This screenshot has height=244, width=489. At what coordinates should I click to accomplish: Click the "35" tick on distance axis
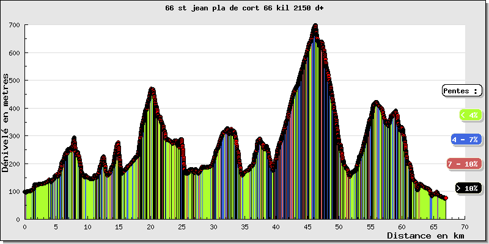(x=244, y=226)
